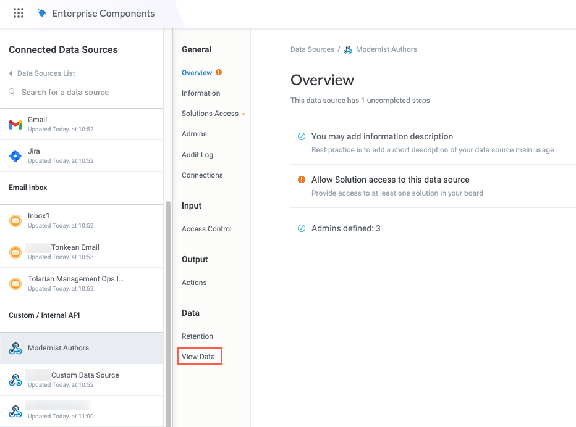Image resolution: width=576 pixels, height=427 pixels.
Task: Open the Connections settings page
Action: (202, 175)
